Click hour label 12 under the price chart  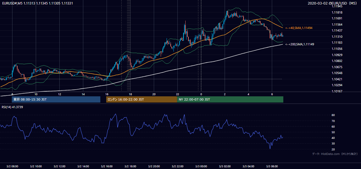[60, 94]
